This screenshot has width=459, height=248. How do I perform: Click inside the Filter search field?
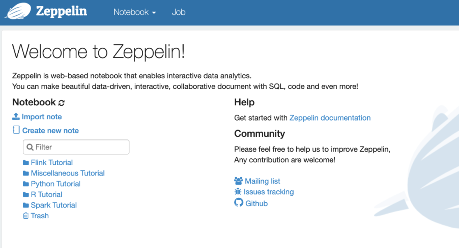76,147
